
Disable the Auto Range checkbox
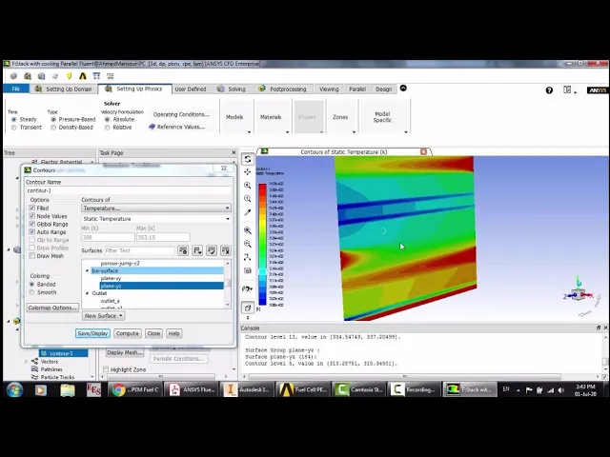point(32,232)
